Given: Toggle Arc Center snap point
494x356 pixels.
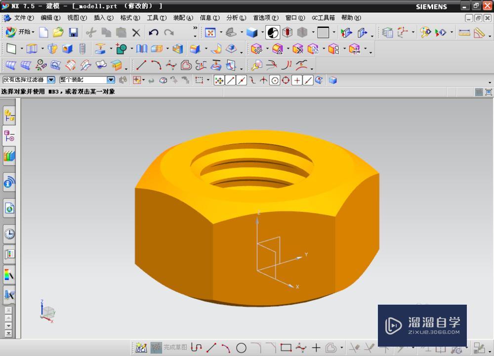Looking at the screenshot, I should coord(275,80).
